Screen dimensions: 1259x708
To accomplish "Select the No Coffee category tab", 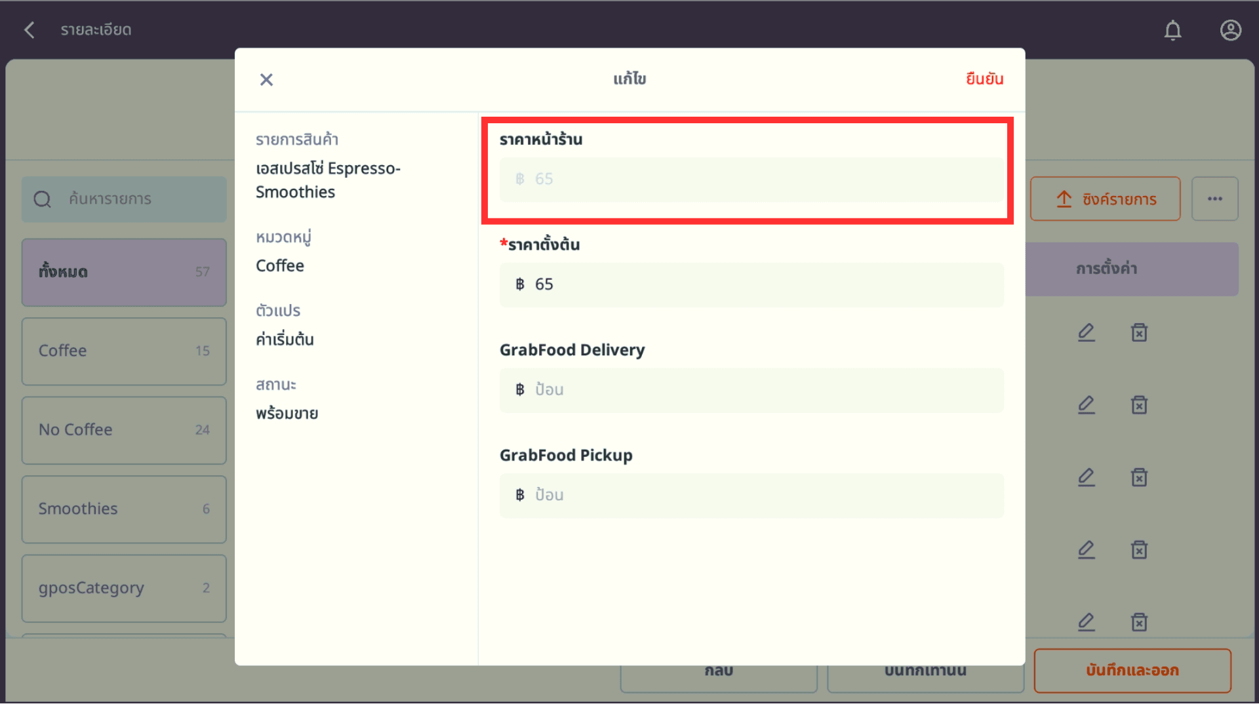I will (124, 430).
